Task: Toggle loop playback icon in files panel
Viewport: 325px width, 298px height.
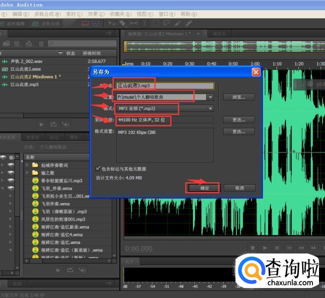Action: click(54, 124)
